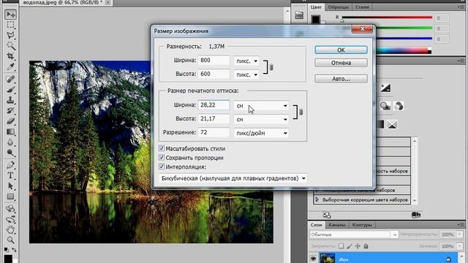Expand Выборочная коррекция цвета наборов preset
Image resolution: width=468 pixels, height=263 pixels.
(x=317, y=199)
